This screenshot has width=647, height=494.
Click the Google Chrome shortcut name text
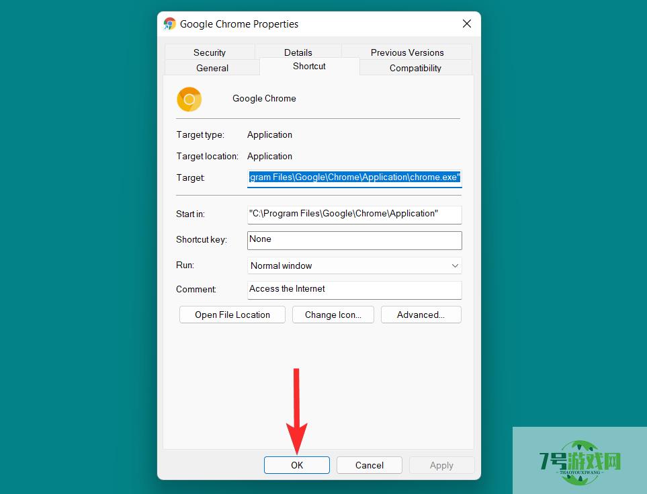click(264, 98)
